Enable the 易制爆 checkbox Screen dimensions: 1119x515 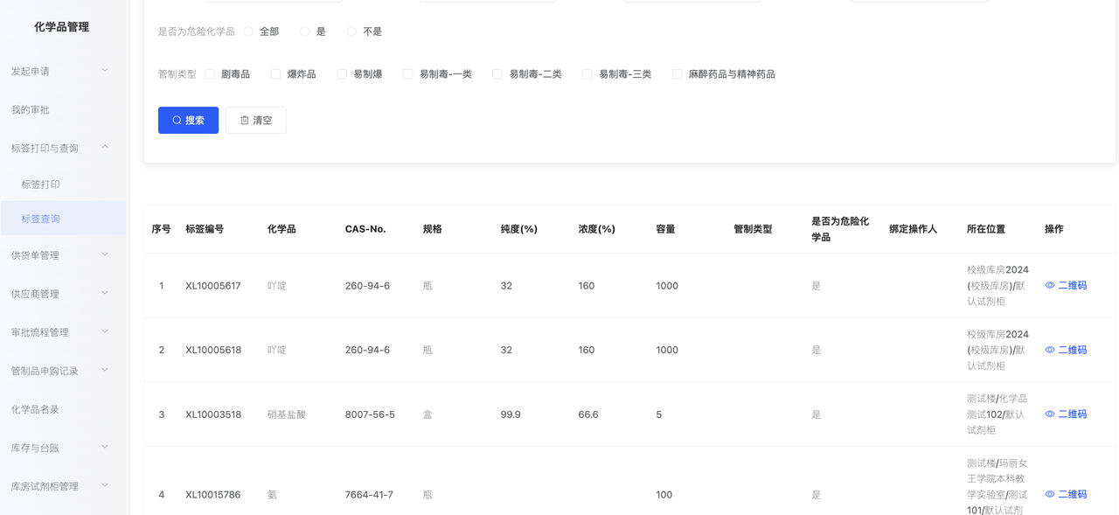click(342, 74)
